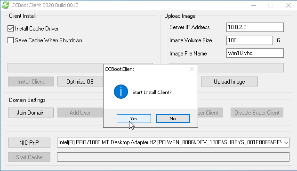Close the Start Install Client dialog
The width and height of the screenshot is (297, 171).
click(192, 69)
